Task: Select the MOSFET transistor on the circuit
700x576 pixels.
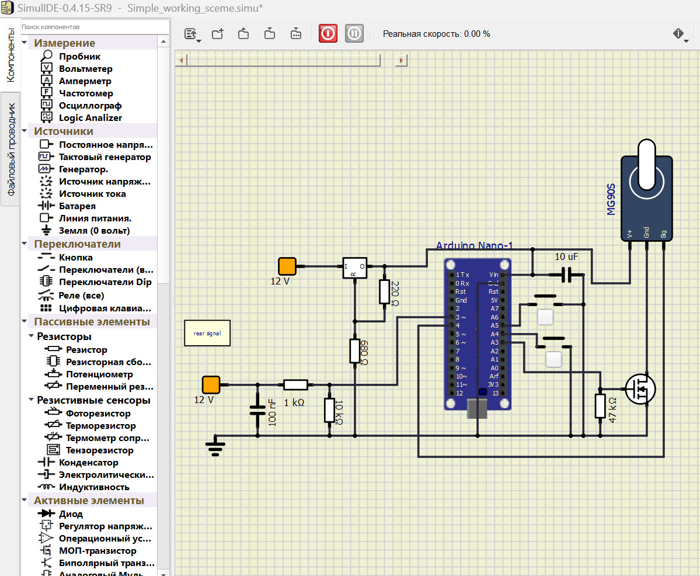Action: point(640,388)
